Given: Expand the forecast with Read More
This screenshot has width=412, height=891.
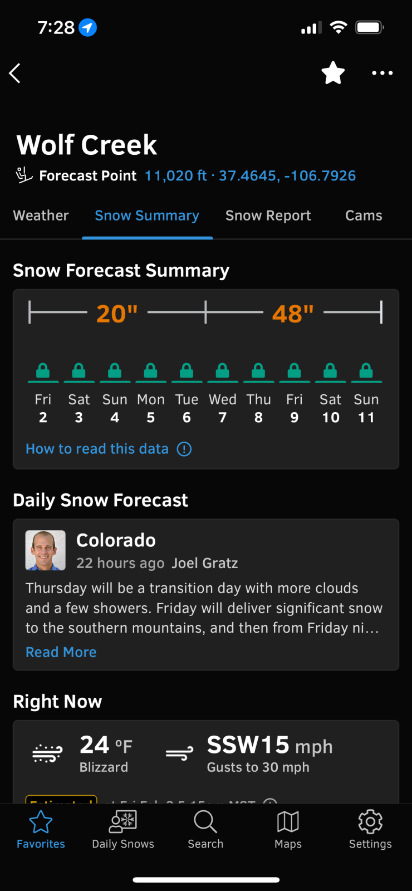Looking at the screenshot, I should coord(61,652).
